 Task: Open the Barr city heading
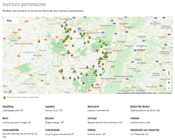tap(5, 118)
